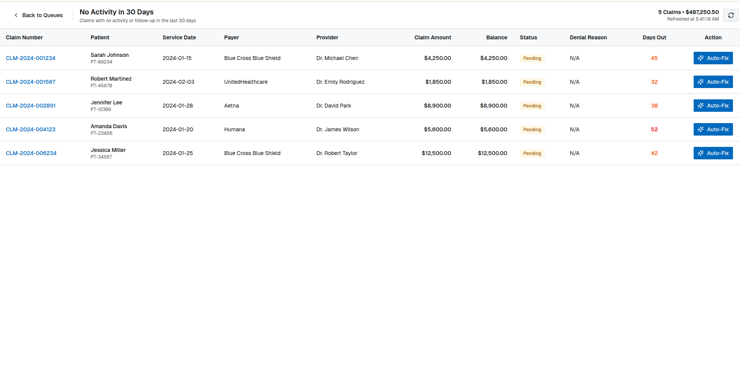Click payer Aetna
The image size is (740, 374).
pos(231,106)
